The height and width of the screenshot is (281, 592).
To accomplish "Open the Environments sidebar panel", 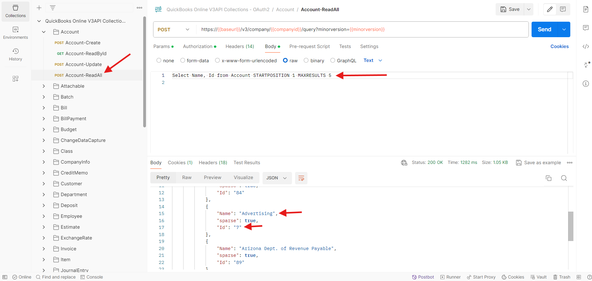I will [15, 33].
